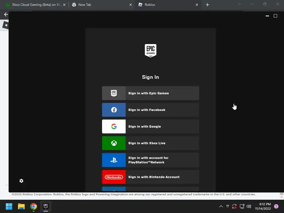Click the Epic Games system tray icon
This screenshot has height=213, width=284.
pyautogui.click(x=228, y=206)
